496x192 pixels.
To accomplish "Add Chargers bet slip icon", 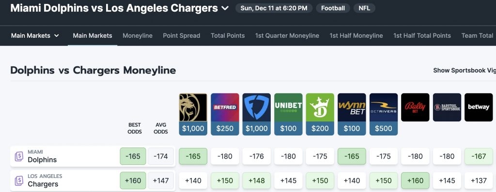I will pyautogui.click(x=19, y=180).
